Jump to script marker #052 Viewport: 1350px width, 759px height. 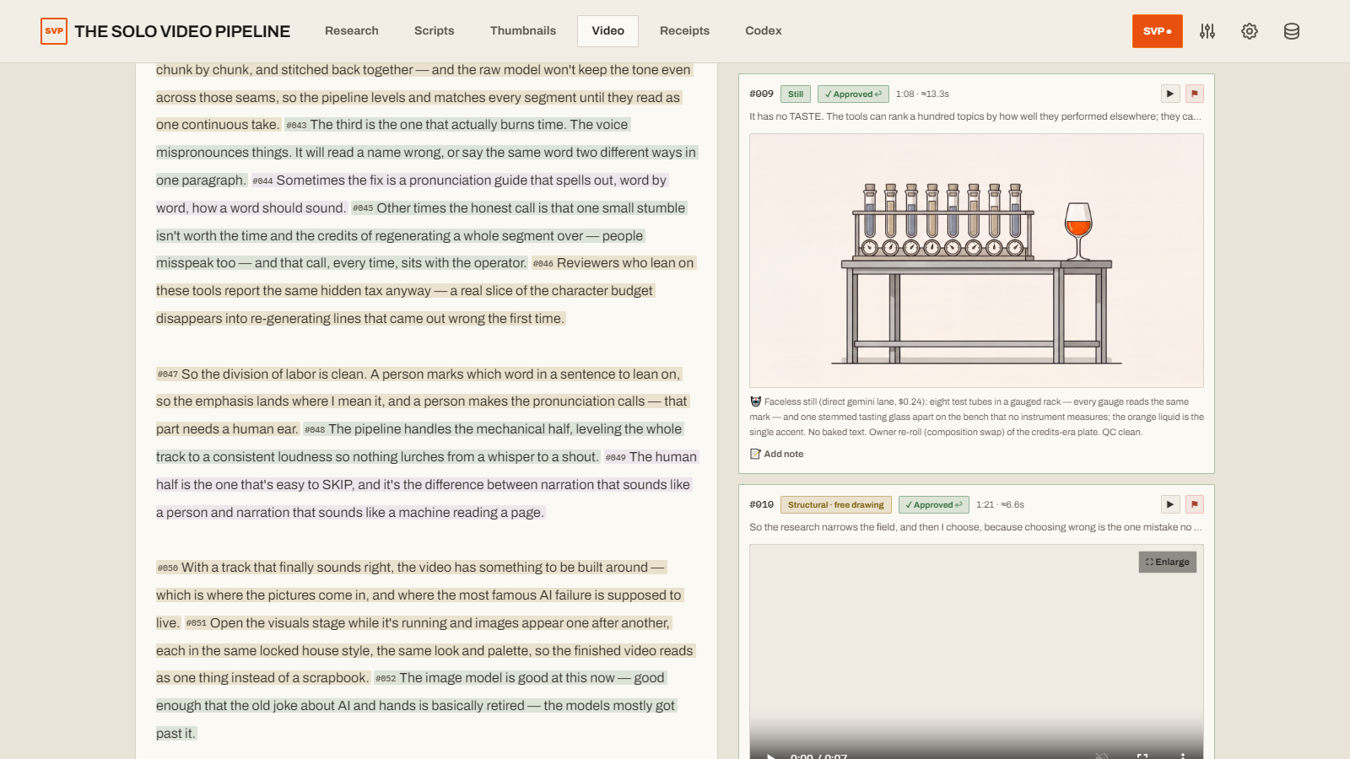[386, 678]
